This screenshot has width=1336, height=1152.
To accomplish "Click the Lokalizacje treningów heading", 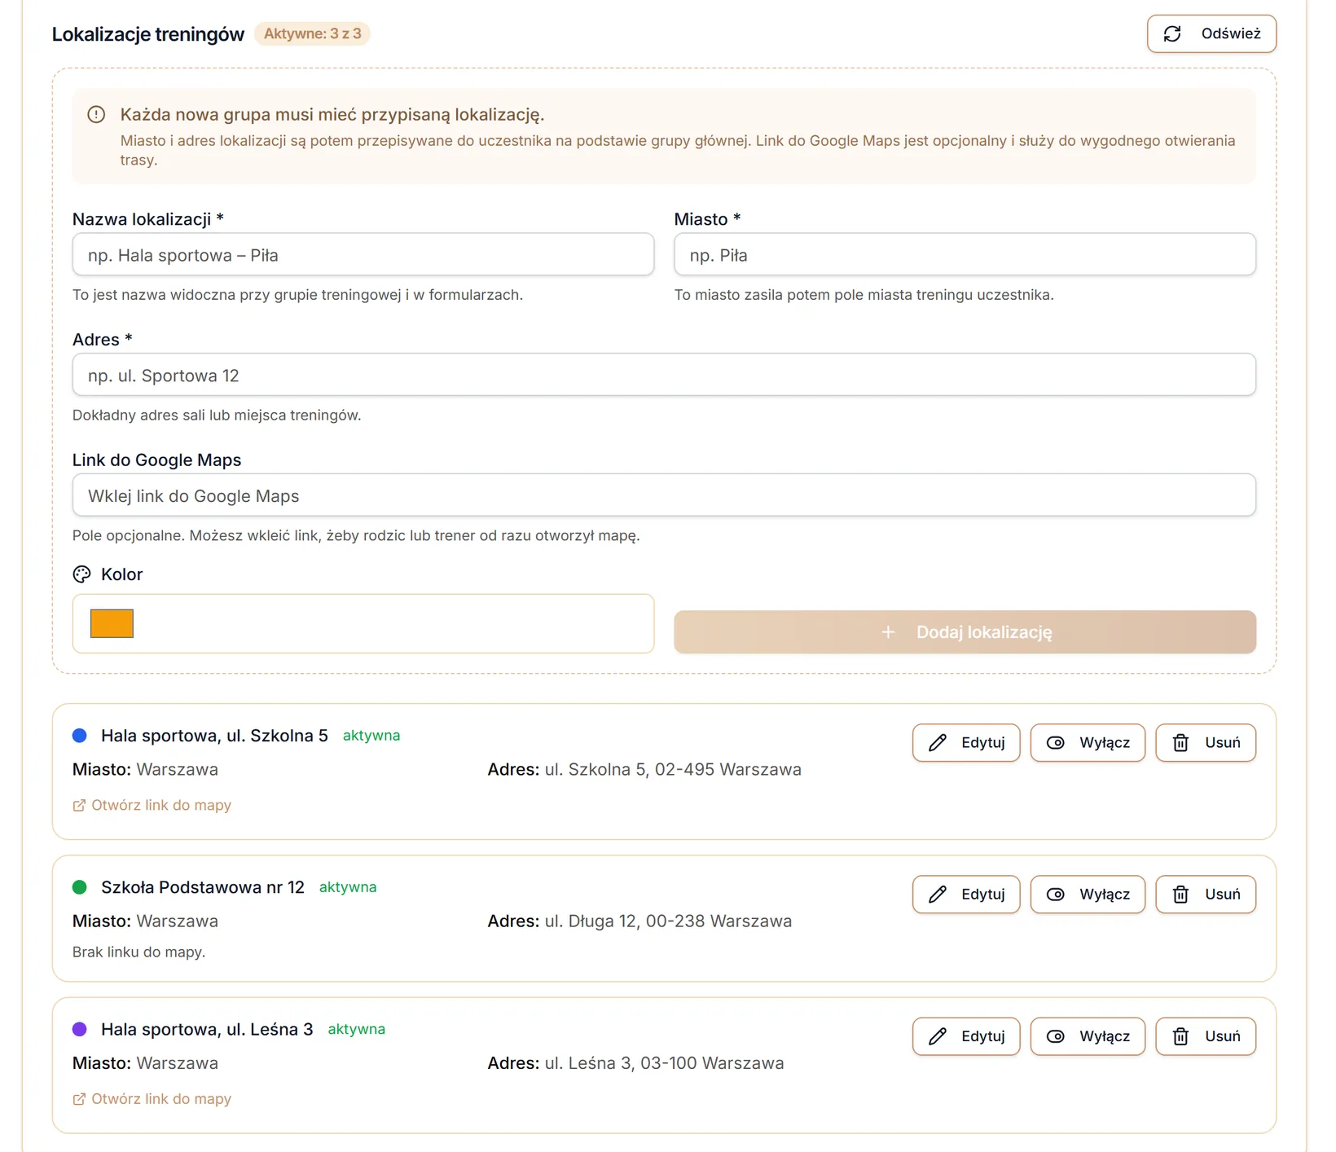I will (x=148, y=34).
